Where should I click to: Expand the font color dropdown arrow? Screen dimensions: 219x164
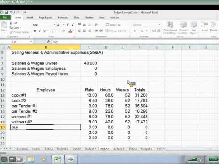(73, 31)
